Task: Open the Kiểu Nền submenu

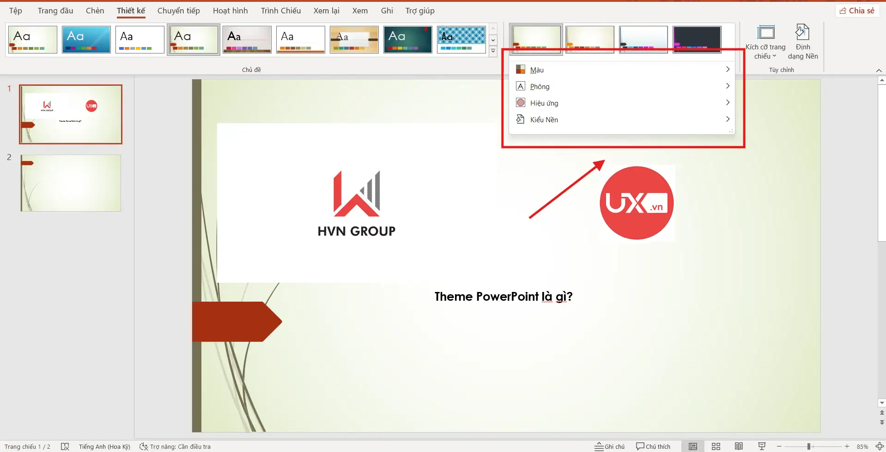Action: tap(622, 119)
